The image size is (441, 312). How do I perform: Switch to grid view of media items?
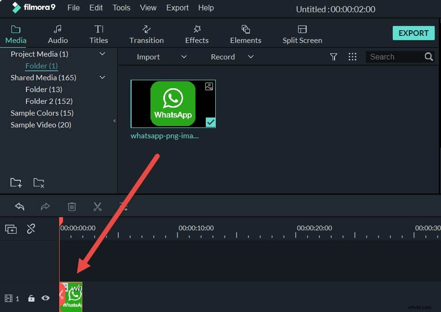point(353,57)
